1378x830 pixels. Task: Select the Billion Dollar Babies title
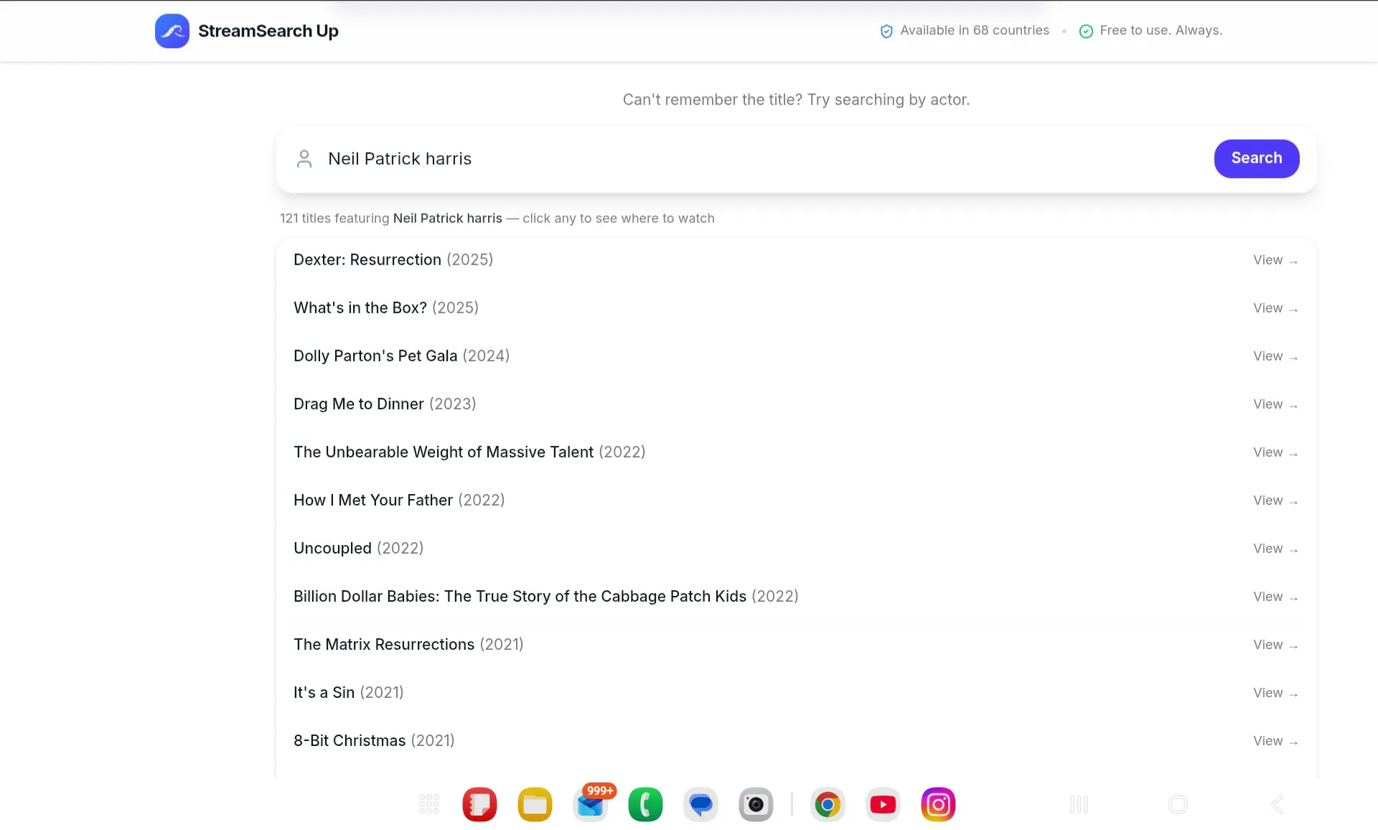click(x=546, y=597)
